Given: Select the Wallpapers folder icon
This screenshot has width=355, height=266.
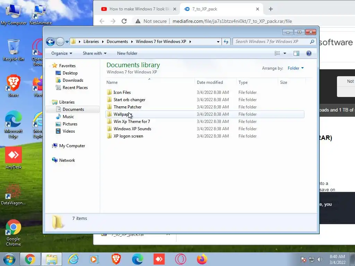Looking at the screenshot, I should (109, 114).
